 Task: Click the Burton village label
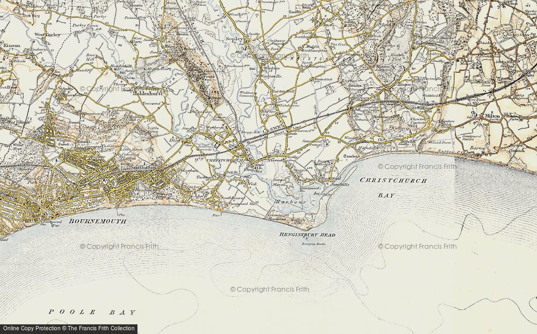[268, 112]
